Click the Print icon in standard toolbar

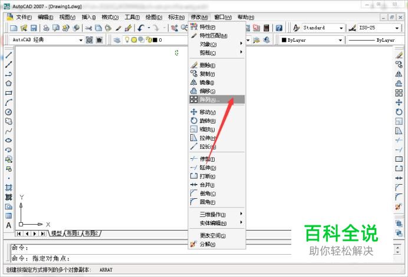pos(46,28)
